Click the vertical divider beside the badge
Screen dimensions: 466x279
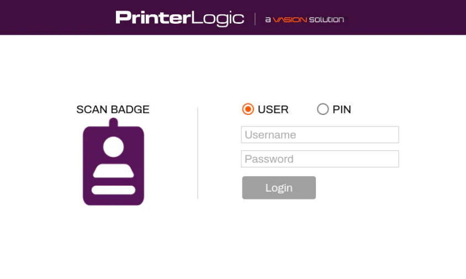198,153
